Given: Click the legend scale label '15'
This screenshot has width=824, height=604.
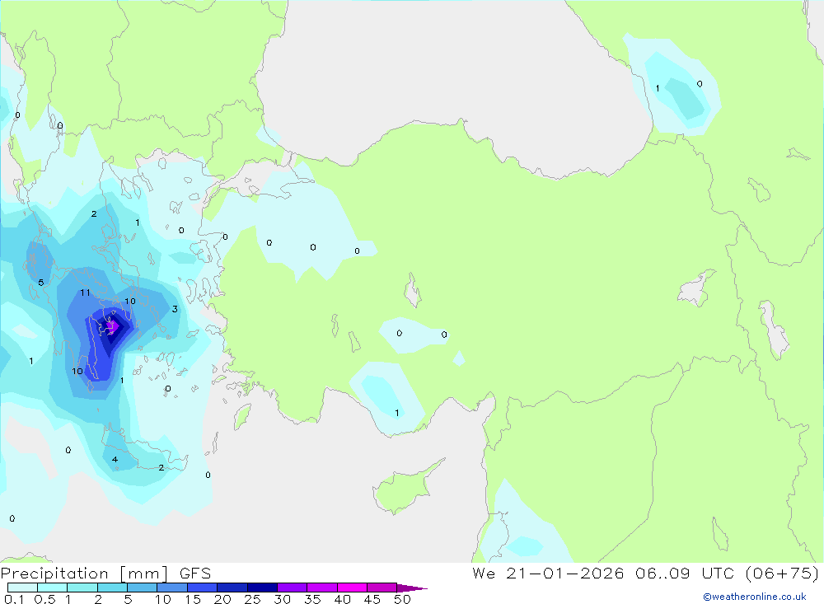Looking at the screenshot, I should pyautogui.click(x=193, y=599).
